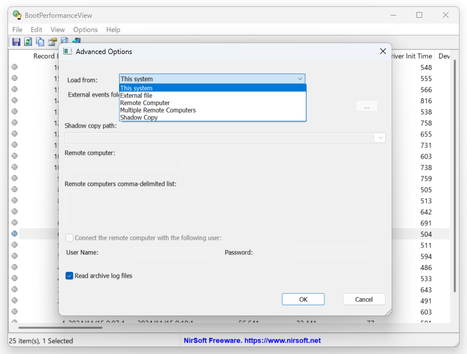
Task: Click the Remote computer text field
Action: [x=124, y=164]
